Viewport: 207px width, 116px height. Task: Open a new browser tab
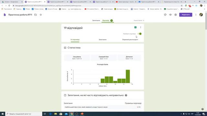click(185, 2)
